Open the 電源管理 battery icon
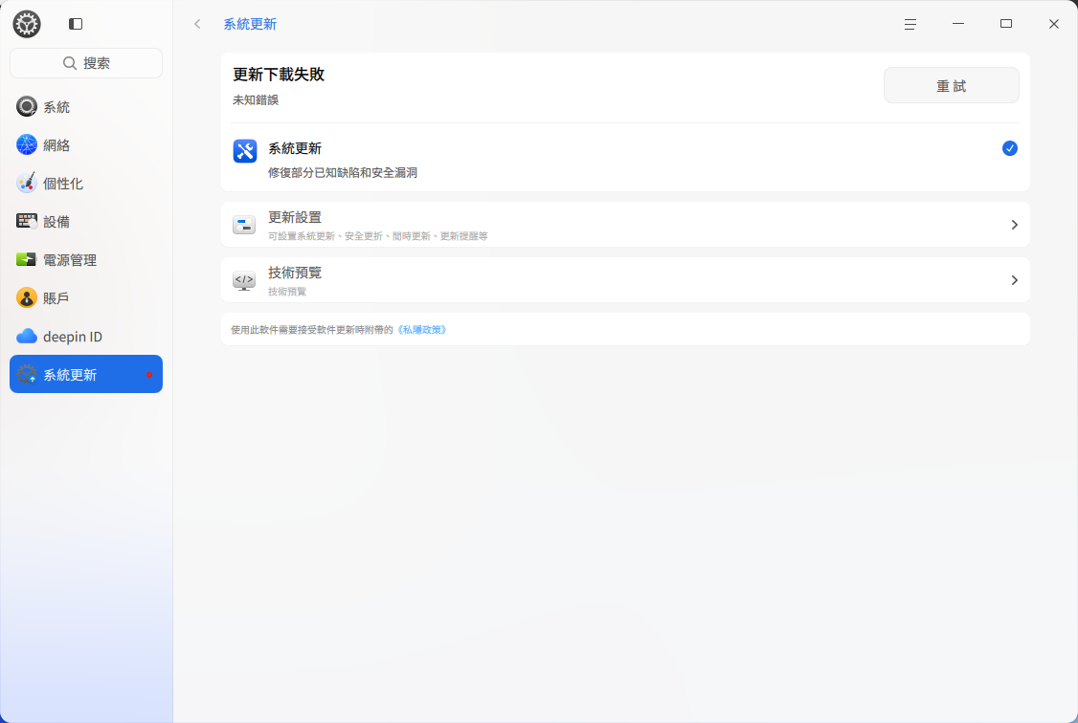 coord(27,259)
